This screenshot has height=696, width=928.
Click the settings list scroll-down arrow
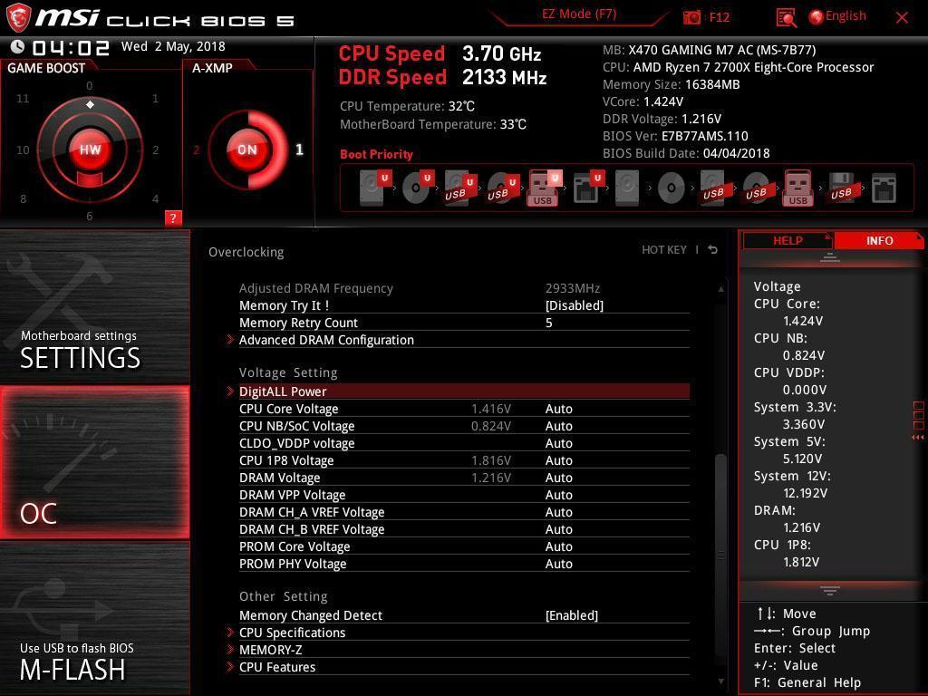[x=720, y=681]
